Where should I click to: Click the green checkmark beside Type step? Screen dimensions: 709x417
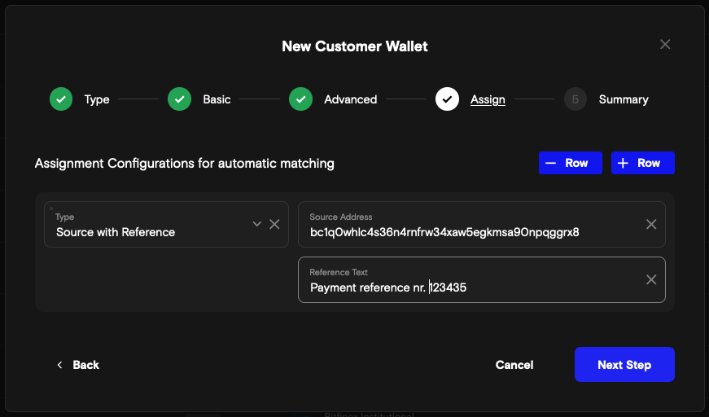[61, 99]
